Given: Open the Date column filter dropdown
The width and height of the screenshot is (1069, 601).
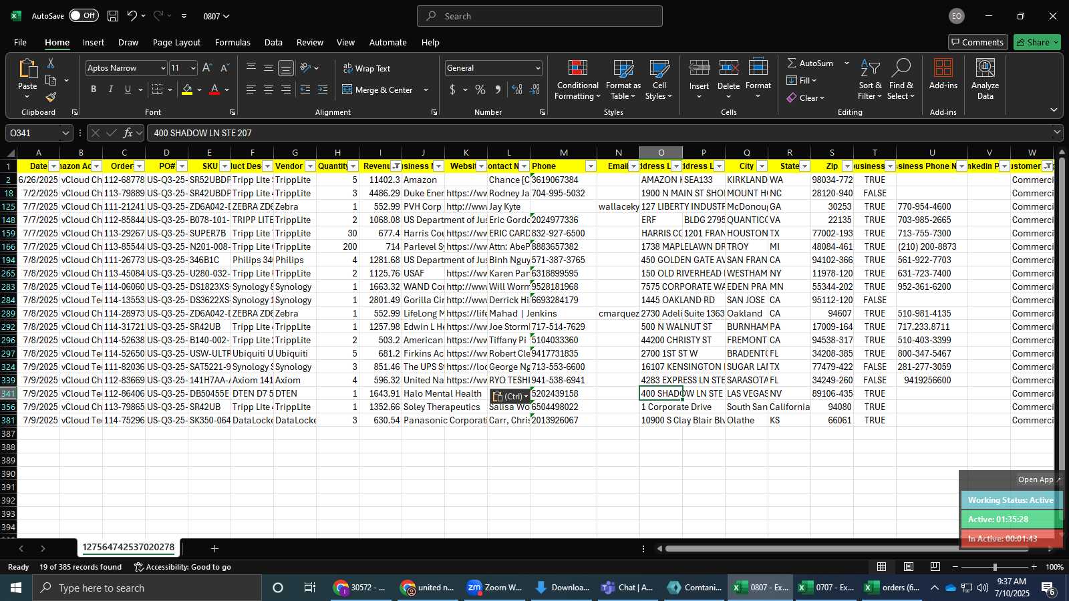Looking at the screenshot, I should [54, 166].
